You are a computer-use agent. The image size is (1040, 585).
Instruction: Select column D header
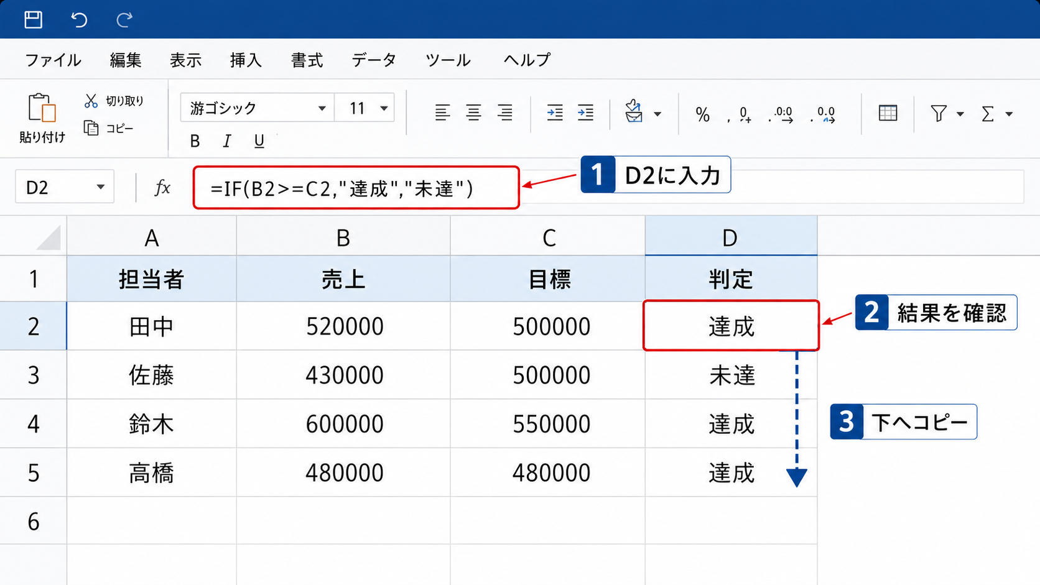pos(731,237)
